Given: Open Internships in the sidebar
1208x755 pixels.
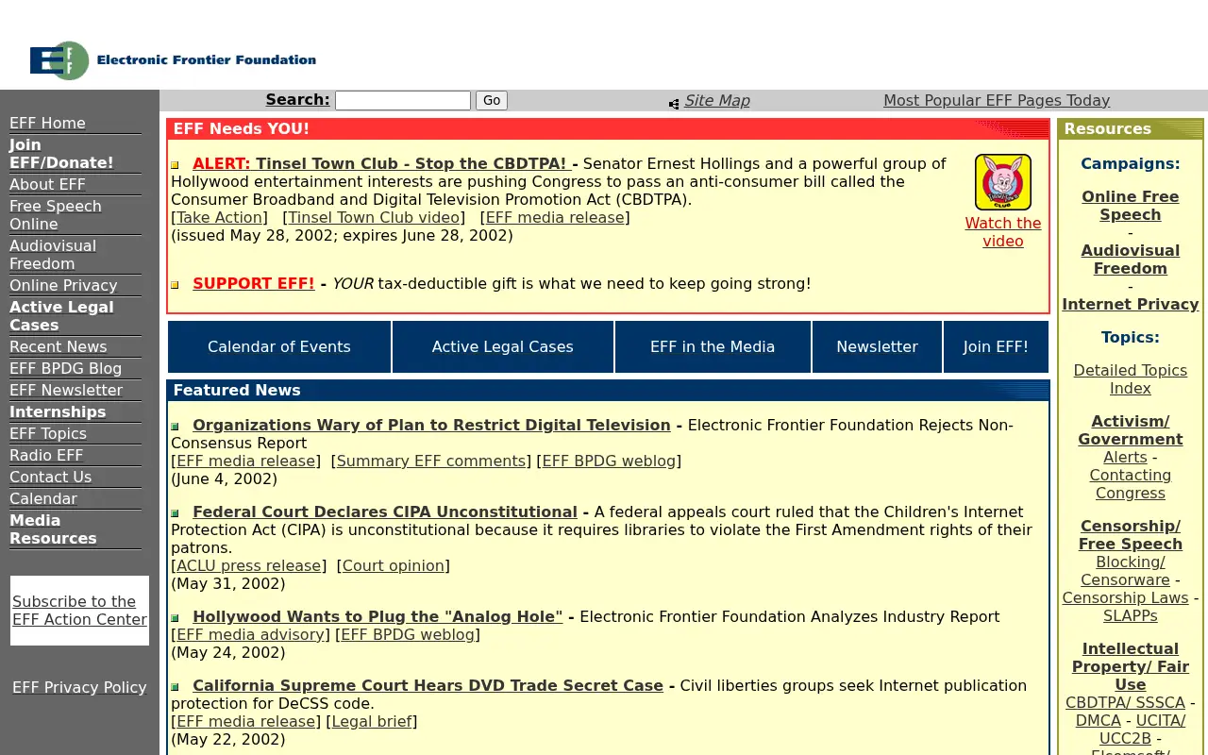Looking at the screenshot, I should click(x=58, y=411).
